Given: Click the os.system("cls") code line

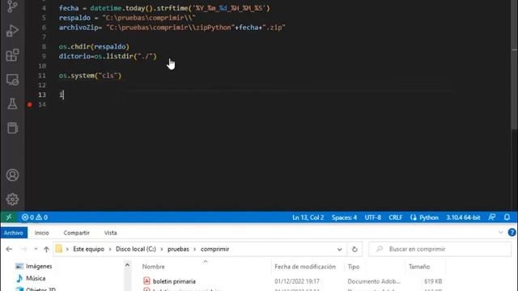Looking at the screenshot, I should click(x=90, y=75).
